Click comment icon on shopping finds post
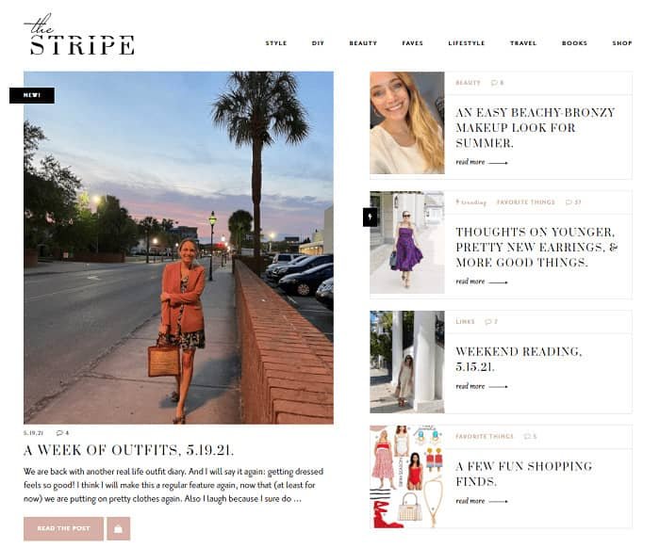Screen dimensions: 660x548 point(527,437)
